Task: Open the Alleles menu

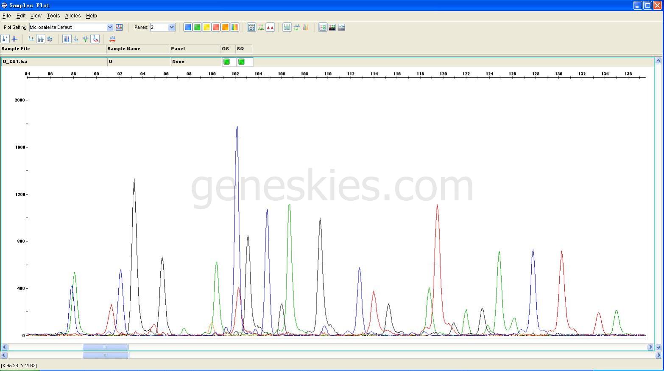Action: (73, 16)
